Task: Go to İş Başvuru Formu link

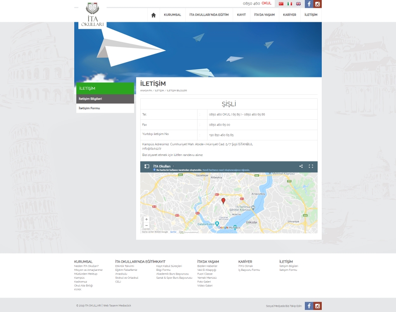Action: 249,270
